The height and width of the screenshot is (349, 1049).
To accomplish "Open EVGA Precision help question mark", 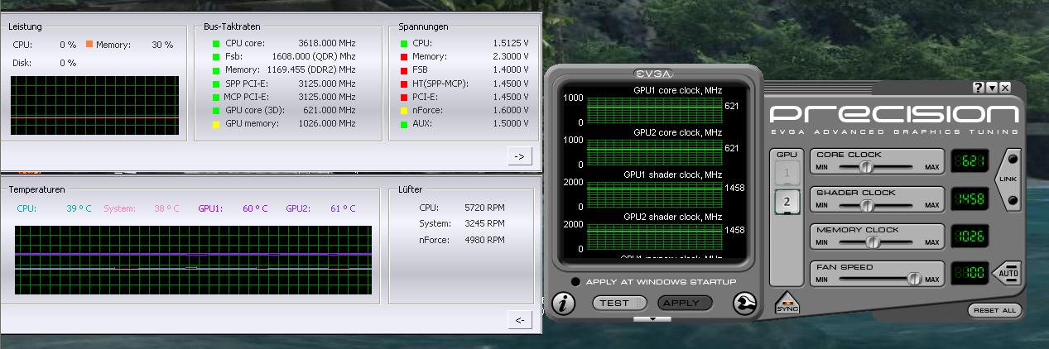I will pos(978,87).
